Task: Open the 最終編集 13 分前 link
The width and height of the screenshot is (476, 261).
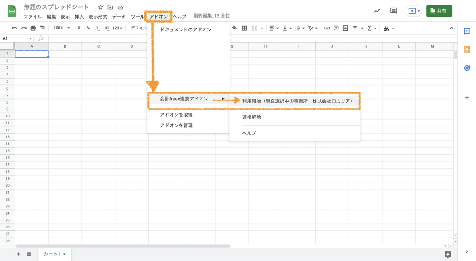Action: (x=211, y=16)
